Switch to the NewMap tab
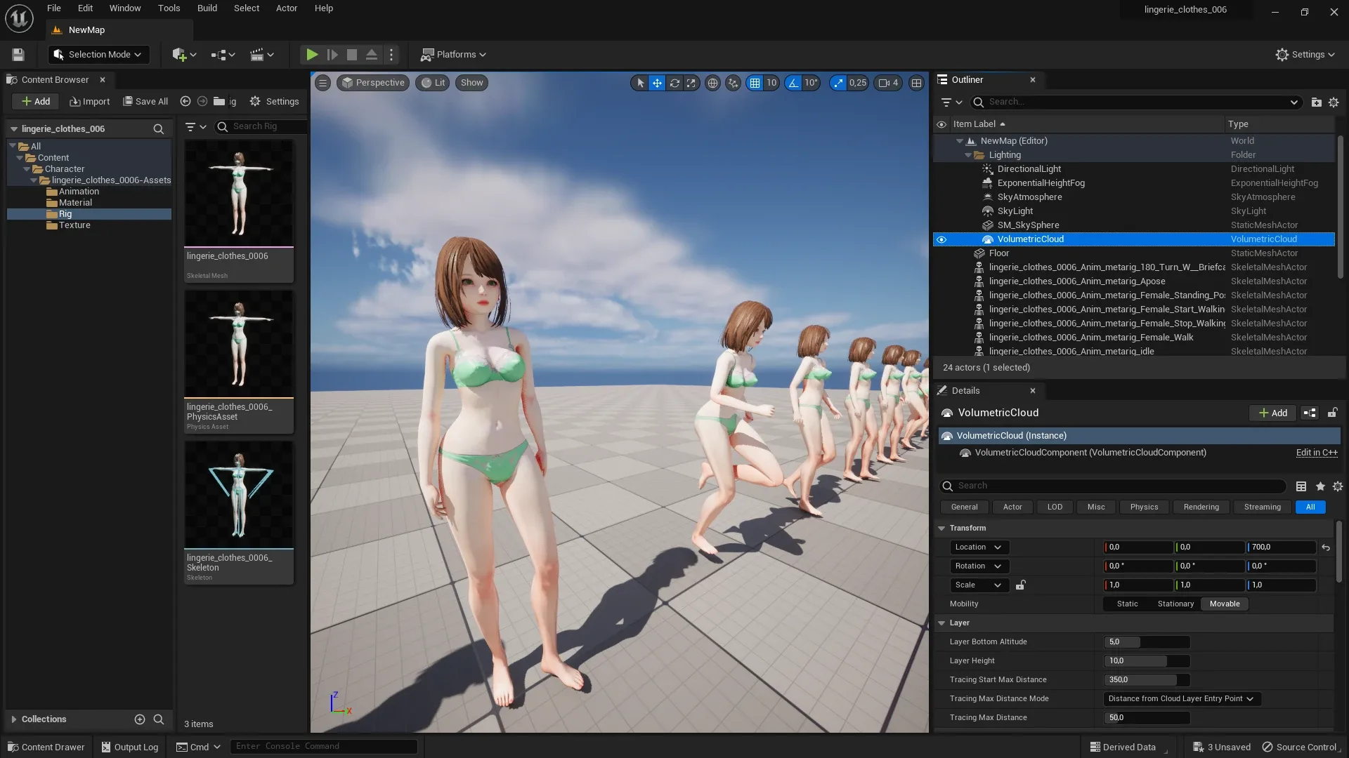Screen dimensions: 1349x758 coord(86,29)
